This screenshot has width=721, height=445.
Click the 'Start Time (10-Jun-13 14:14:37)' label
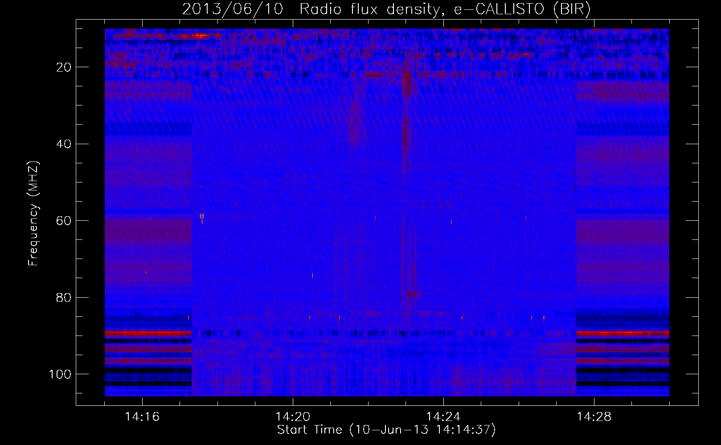pos(386,430)
